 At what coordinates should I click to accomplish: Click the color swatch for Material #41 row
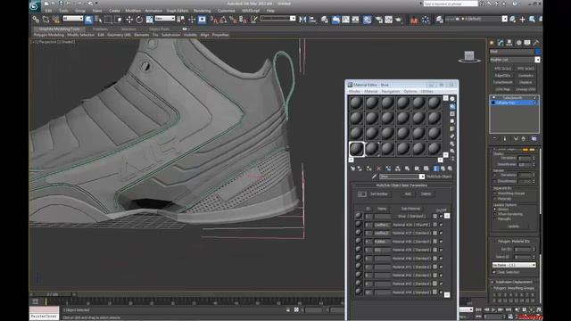(x=434, y=267)
